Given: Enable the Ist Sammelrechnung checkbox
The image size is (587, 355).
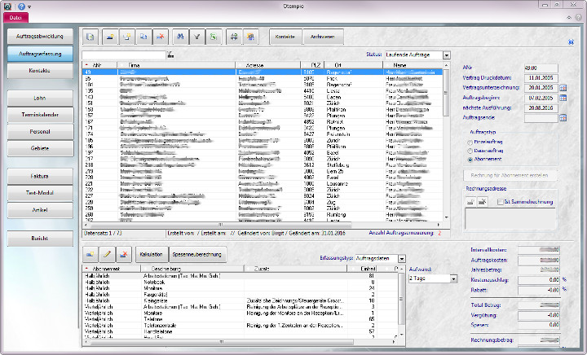Looking at the screenshot, I should click(499, 202).
